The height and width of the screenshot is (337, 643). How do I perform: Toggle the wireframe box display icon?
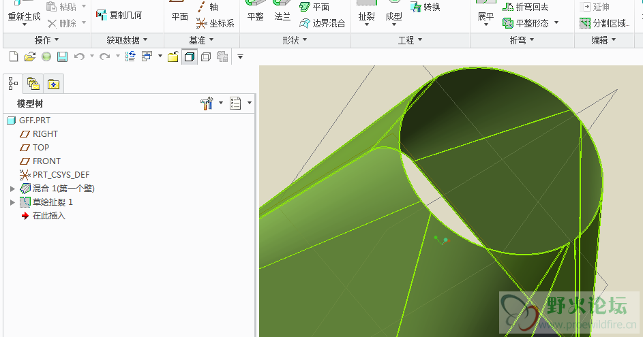pyautogui.click(x=206, y=57)
